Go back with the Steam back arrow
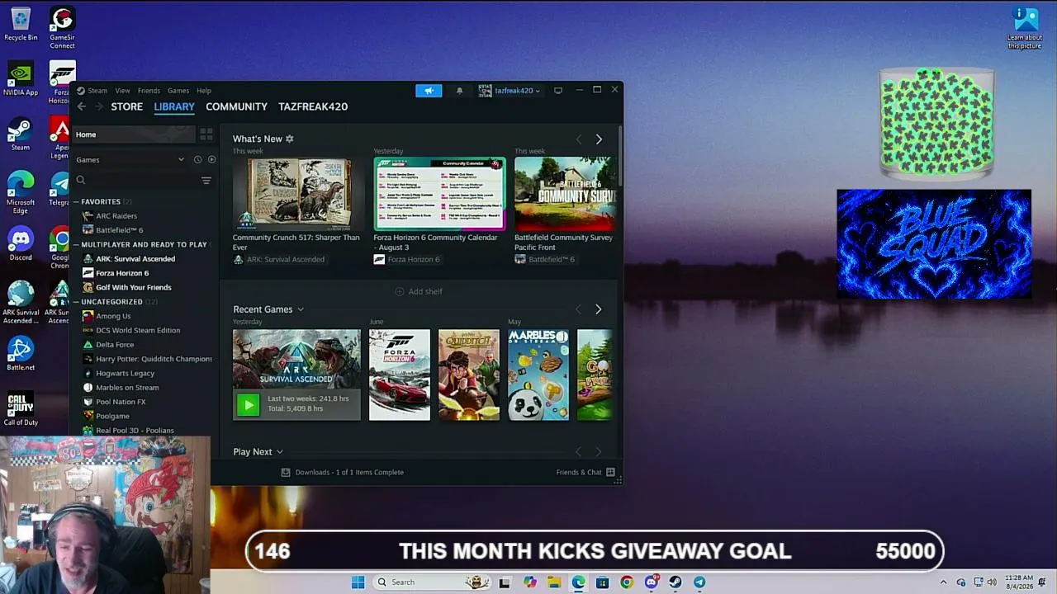The width and height of the screenshot is (1057, 594). click(81, 106)
